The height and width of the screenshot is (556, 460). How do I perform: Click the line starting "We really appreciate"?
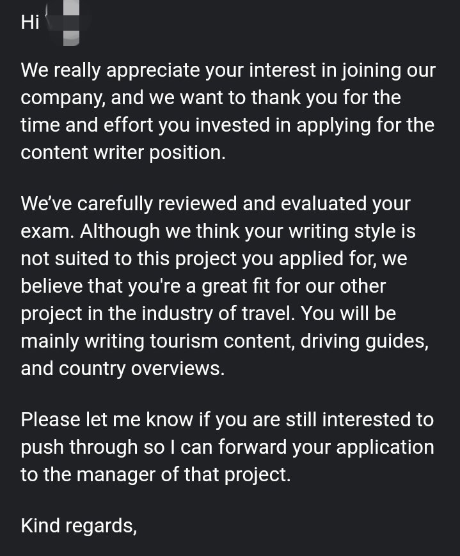228,70
